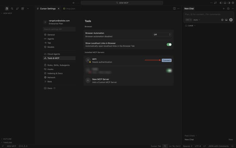Open General settings section
Screen dimensions: 236x148
click(59, 35)
